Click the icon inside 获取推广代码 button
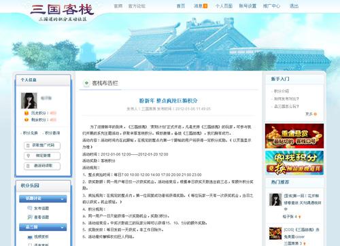Image resolution: width=340 pixels, height=246 pixels. 28,145
